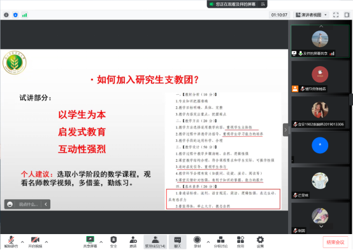The image size is (353, 250).
Task: Click the muted mic icon on 2019013306 tile
Action: [x=295, y=124]
